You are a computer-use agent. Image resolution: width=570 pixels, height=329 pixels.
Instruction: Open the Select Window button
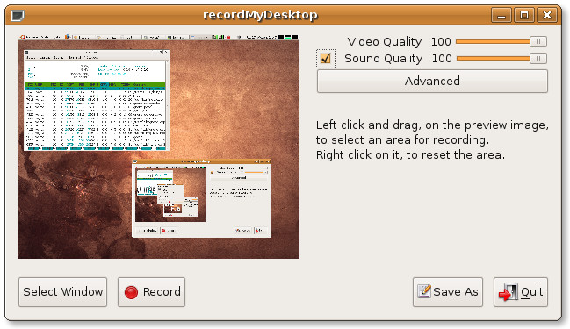point(63,292)
